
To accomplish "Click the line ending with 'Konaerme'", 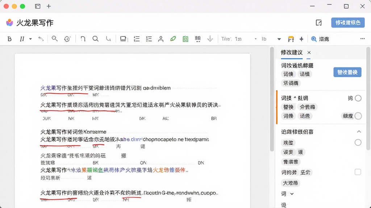I will pyautogui.click(x=73, y=131).
